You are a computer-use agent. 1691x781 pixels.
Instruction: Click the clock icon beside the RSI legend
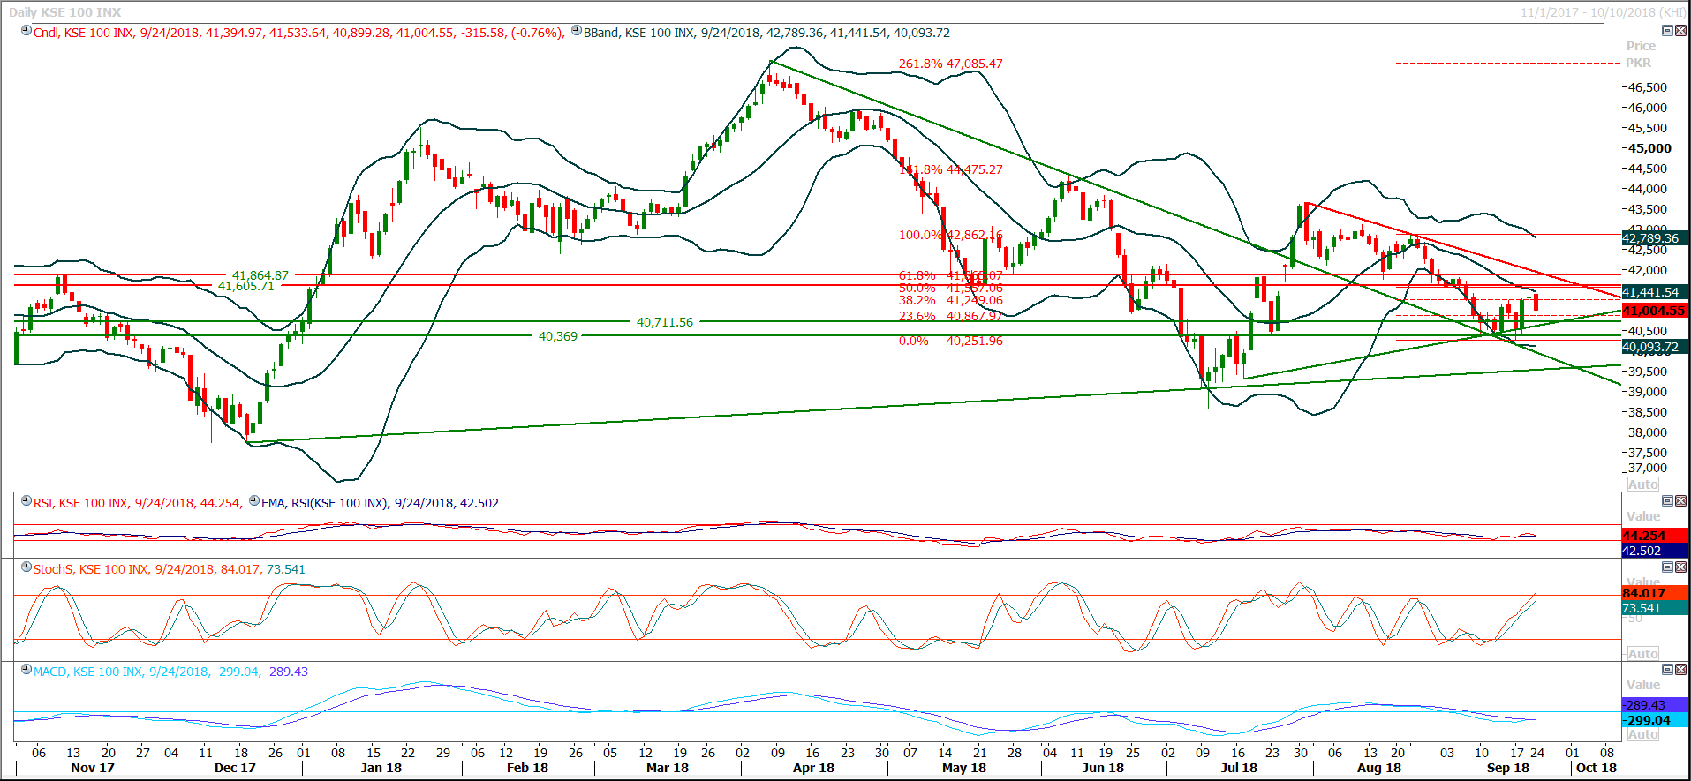point(26,501)
